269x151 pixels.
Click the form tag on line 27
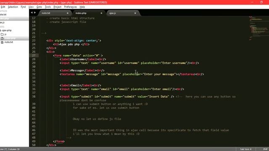[x=58, y=55]
